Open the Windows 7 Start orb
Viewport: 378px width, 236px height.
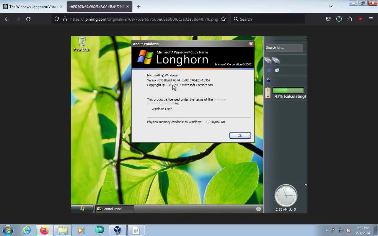pos(8,230)
